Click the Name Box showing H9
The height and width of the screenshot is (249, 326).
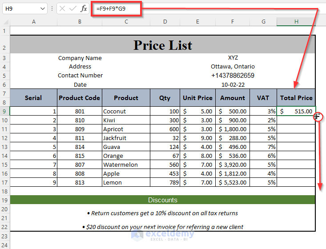pos(21,8)
